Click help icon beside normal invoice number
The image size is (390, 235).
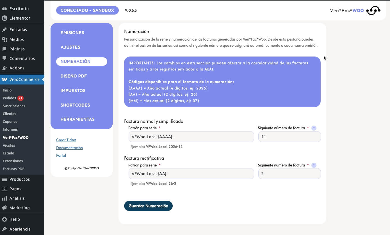click(314, 128)
